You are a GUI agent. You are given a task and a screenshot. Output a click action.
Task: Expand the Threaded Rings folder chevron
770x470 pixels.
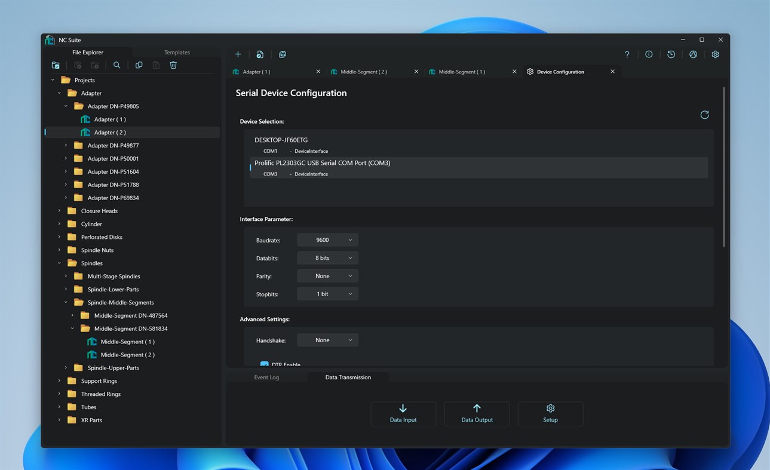[59, 394]
